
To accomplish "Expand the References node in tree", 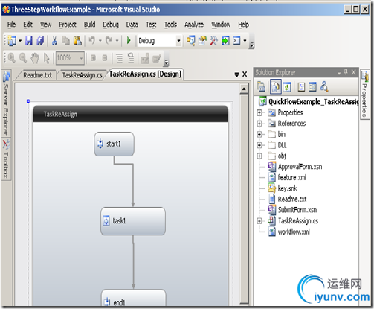I will 259,124.
